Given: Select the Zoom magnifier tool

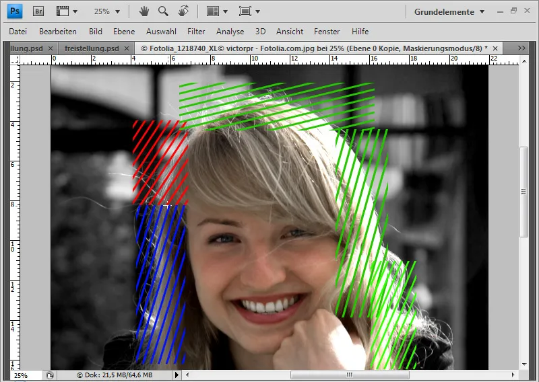Looking at the screenshot, I should 163,11.
